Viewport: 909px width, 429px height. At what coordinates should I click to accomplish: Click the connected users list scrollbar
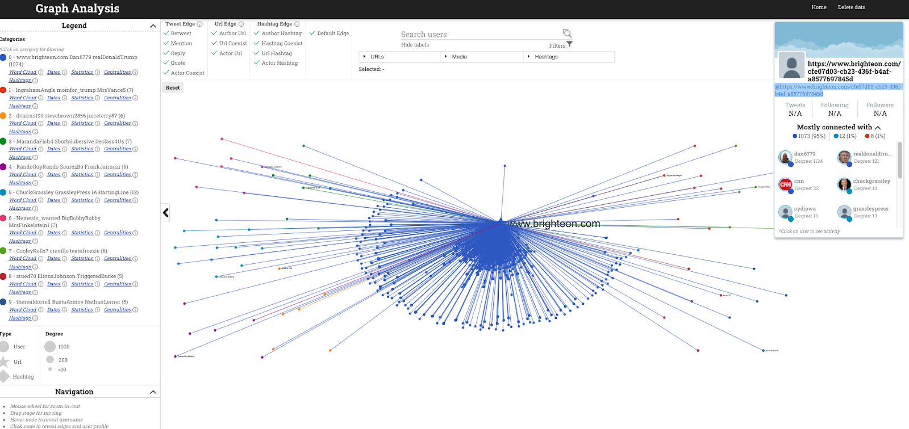(899, 161)
